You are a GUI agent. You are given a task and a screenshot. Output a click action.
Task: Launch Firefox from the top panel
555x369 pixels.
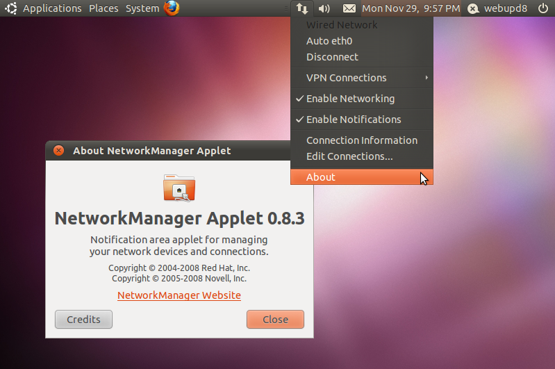pyautogui.click(x=172, y=8)
